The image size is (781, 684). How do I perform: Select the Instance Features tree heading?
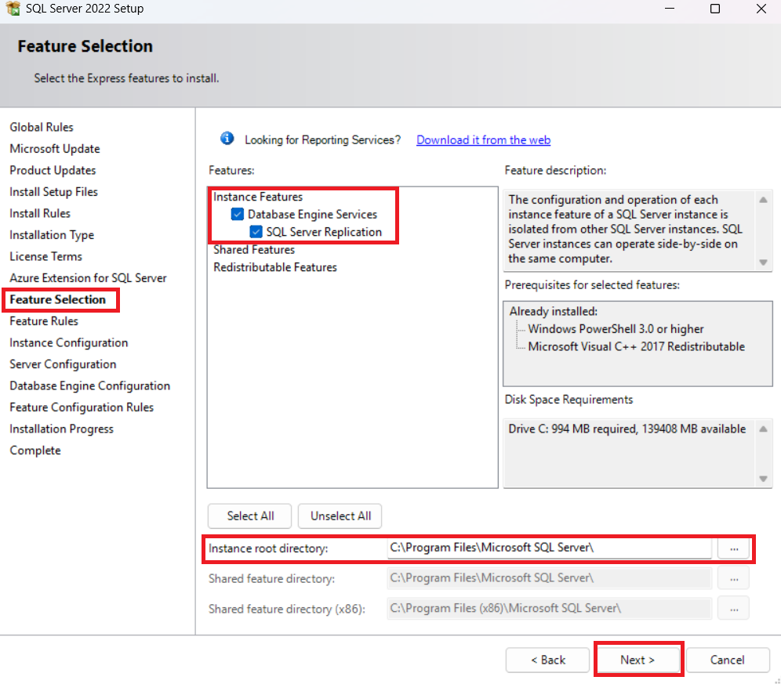coord(257,197)
